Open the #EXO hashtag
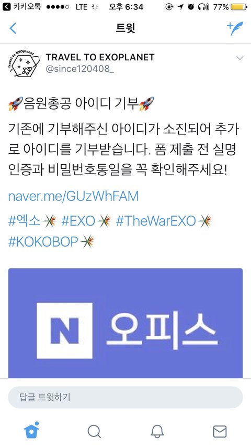The image size is (251, 448). pos(78,221)
